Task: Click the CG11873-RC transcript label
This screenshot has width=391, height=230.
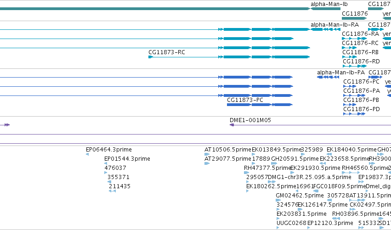Action: point(167,52)
